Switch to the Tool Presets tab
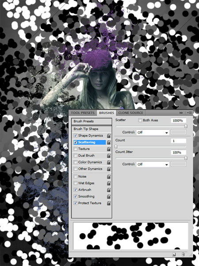Screen dimensions: 199x266 [83, 113]
